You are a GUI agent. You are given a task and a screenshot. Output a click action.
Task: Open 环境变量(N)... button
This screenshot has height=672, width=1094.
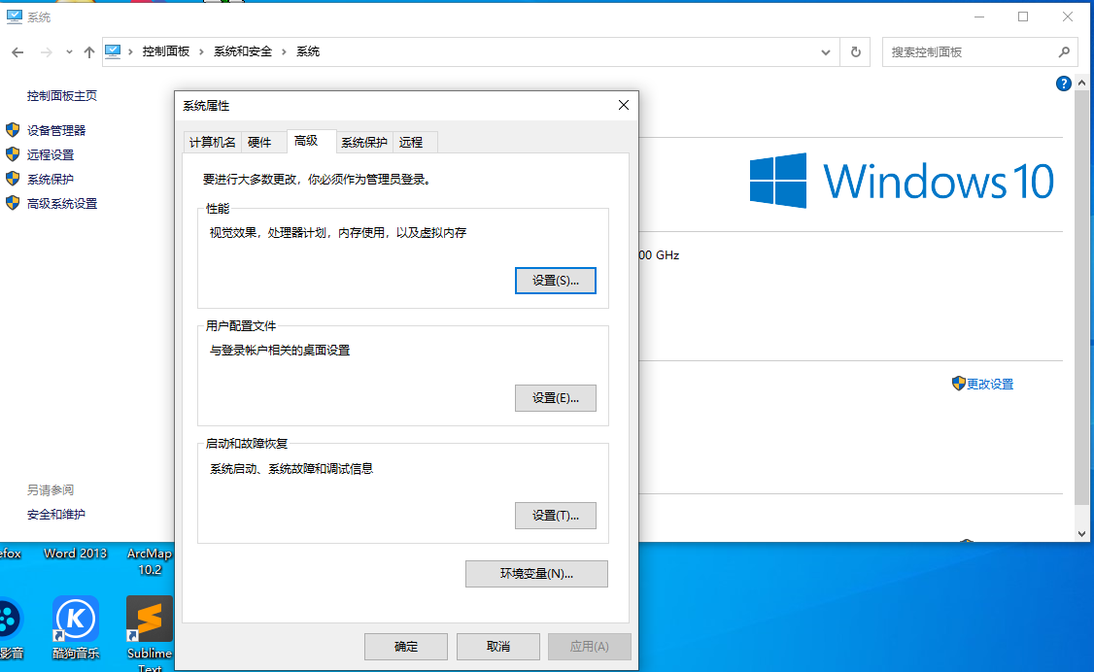point(536,574)
